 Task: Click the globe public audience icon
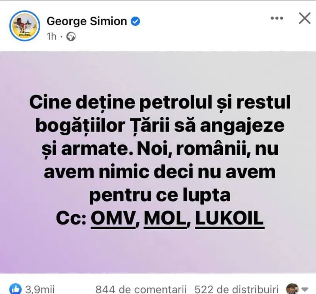pyautogui.click(x=71, y=37)
